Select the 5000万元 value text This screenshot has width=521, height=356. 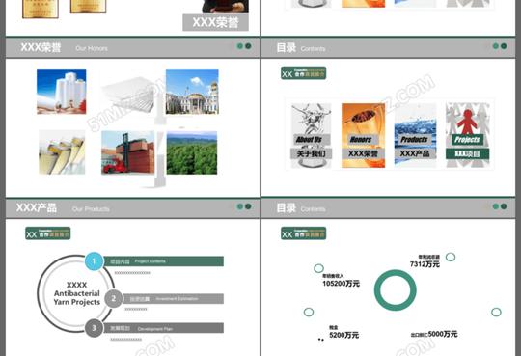tap(443, 334)
